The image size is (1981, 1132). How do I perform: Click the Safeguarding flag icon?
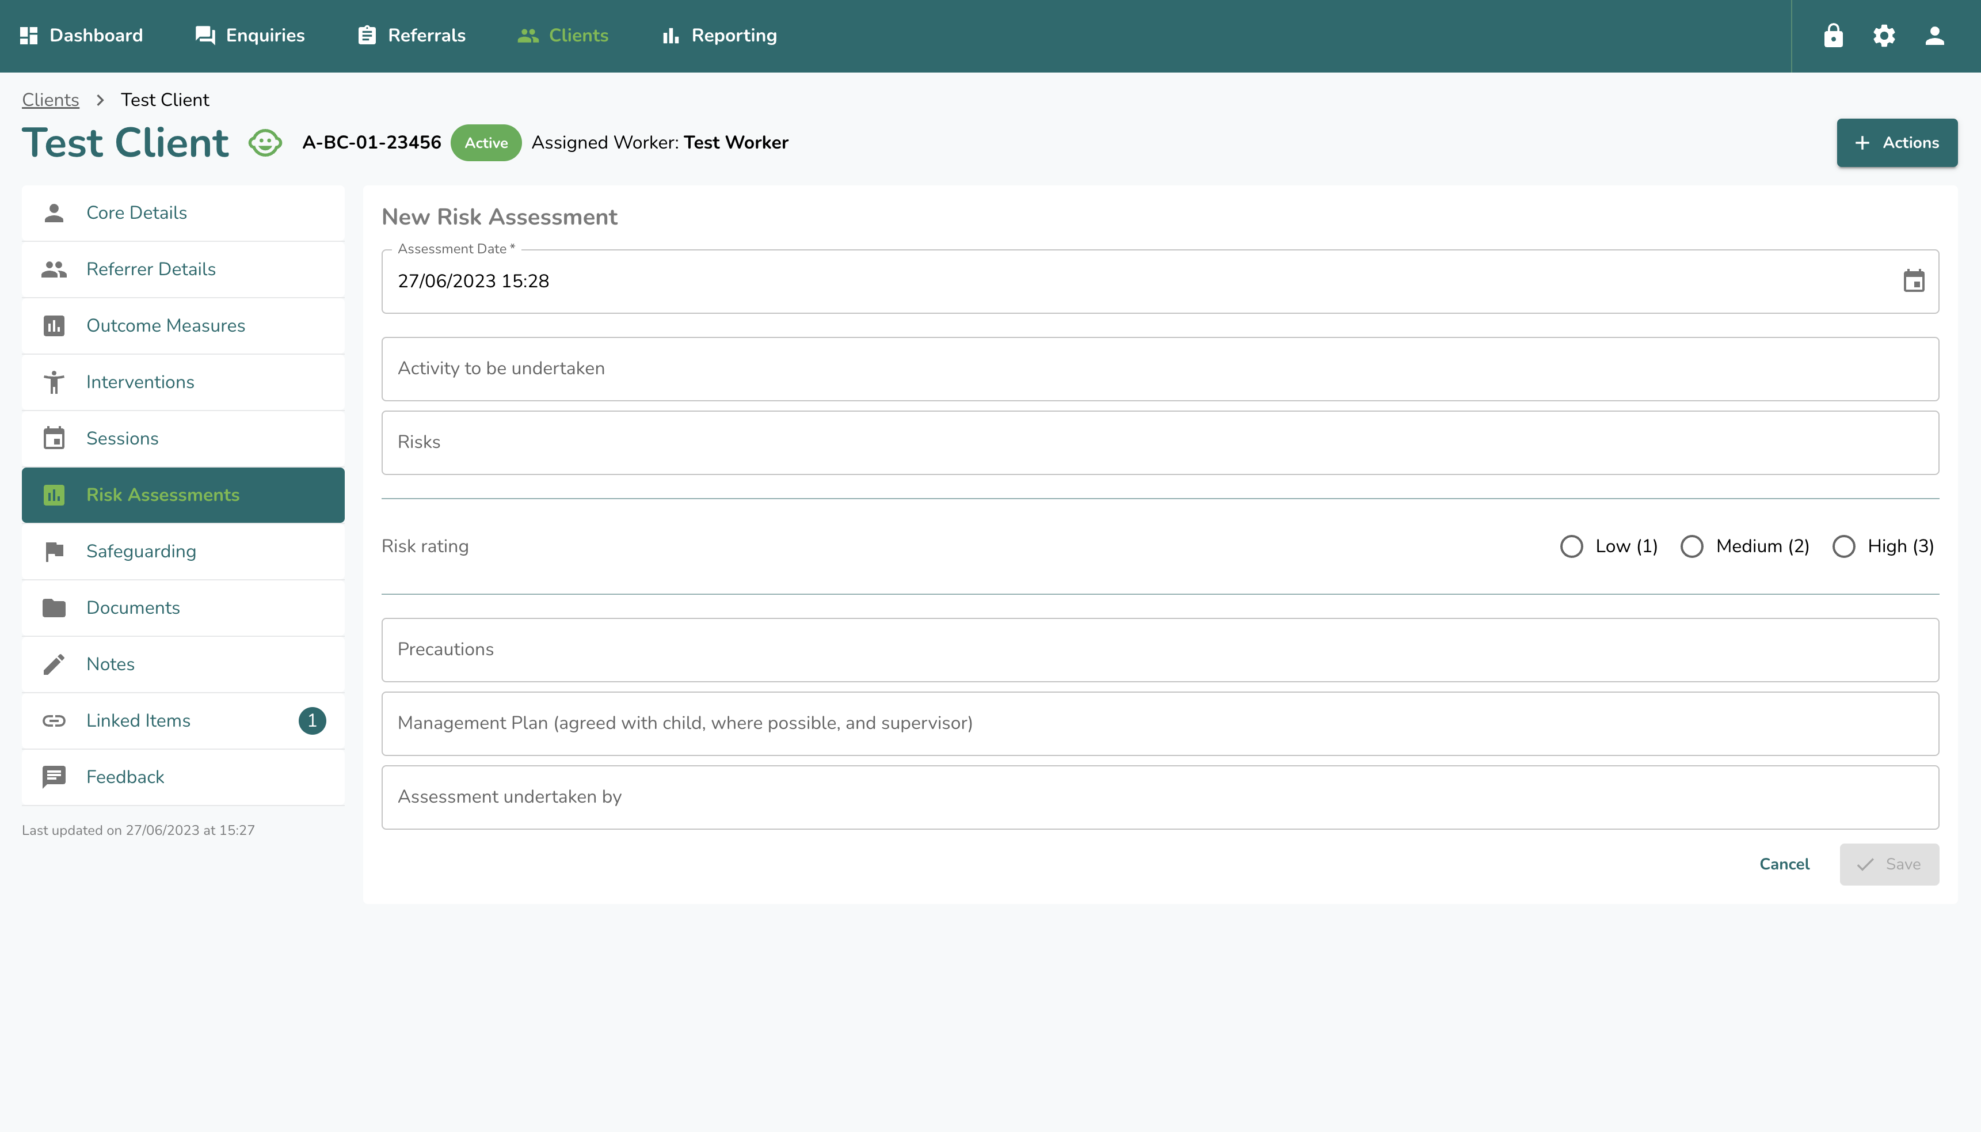pos(54,551)
